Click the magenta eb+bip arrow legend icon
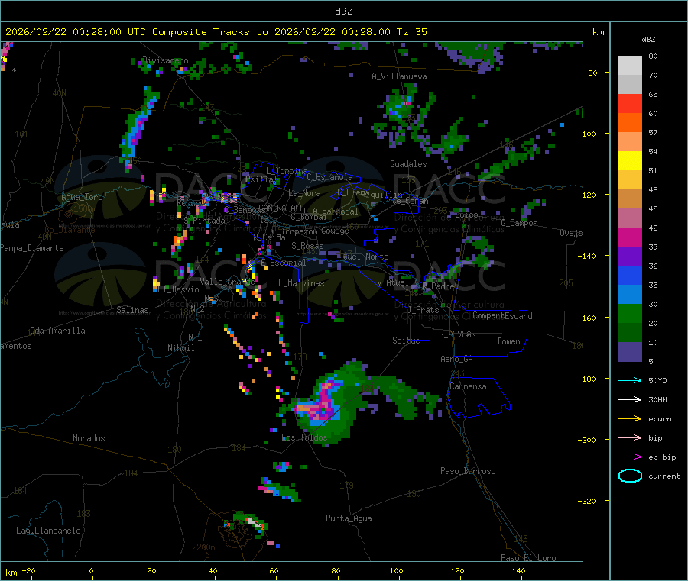 click(630, 457)
